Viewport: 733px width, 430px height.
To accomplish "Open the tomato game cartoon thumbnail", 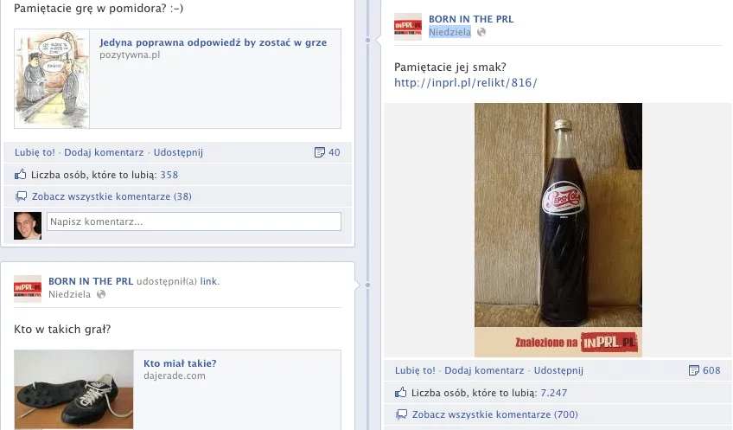I will (52, 79).
